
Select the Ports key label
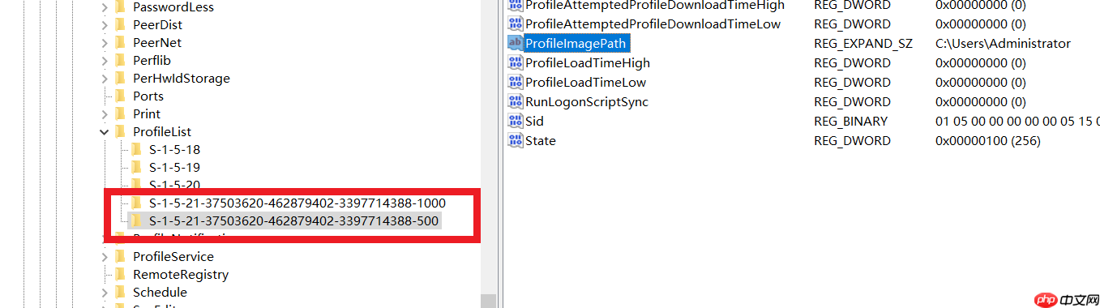click(x=148, y=96)
